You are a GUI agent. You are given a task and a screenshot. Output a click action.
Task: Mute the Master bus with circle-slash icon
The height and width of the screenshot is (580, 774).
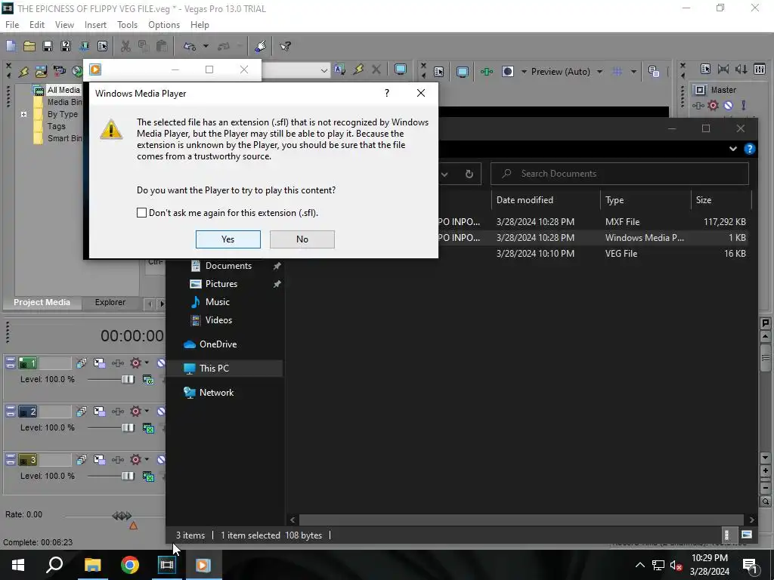(x=728, y=105)
